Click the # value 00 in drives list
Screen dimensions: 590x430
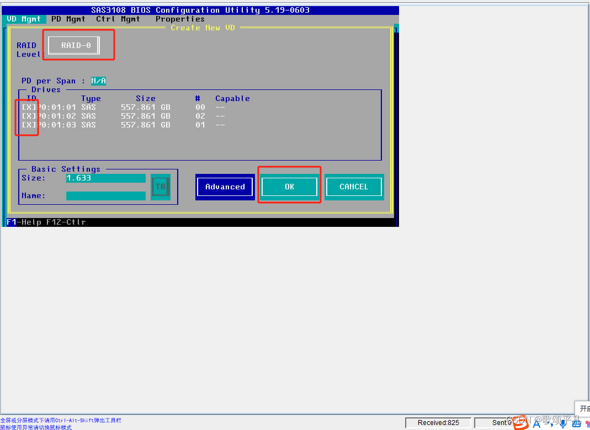pyautogui.click(x=200, y=107)
